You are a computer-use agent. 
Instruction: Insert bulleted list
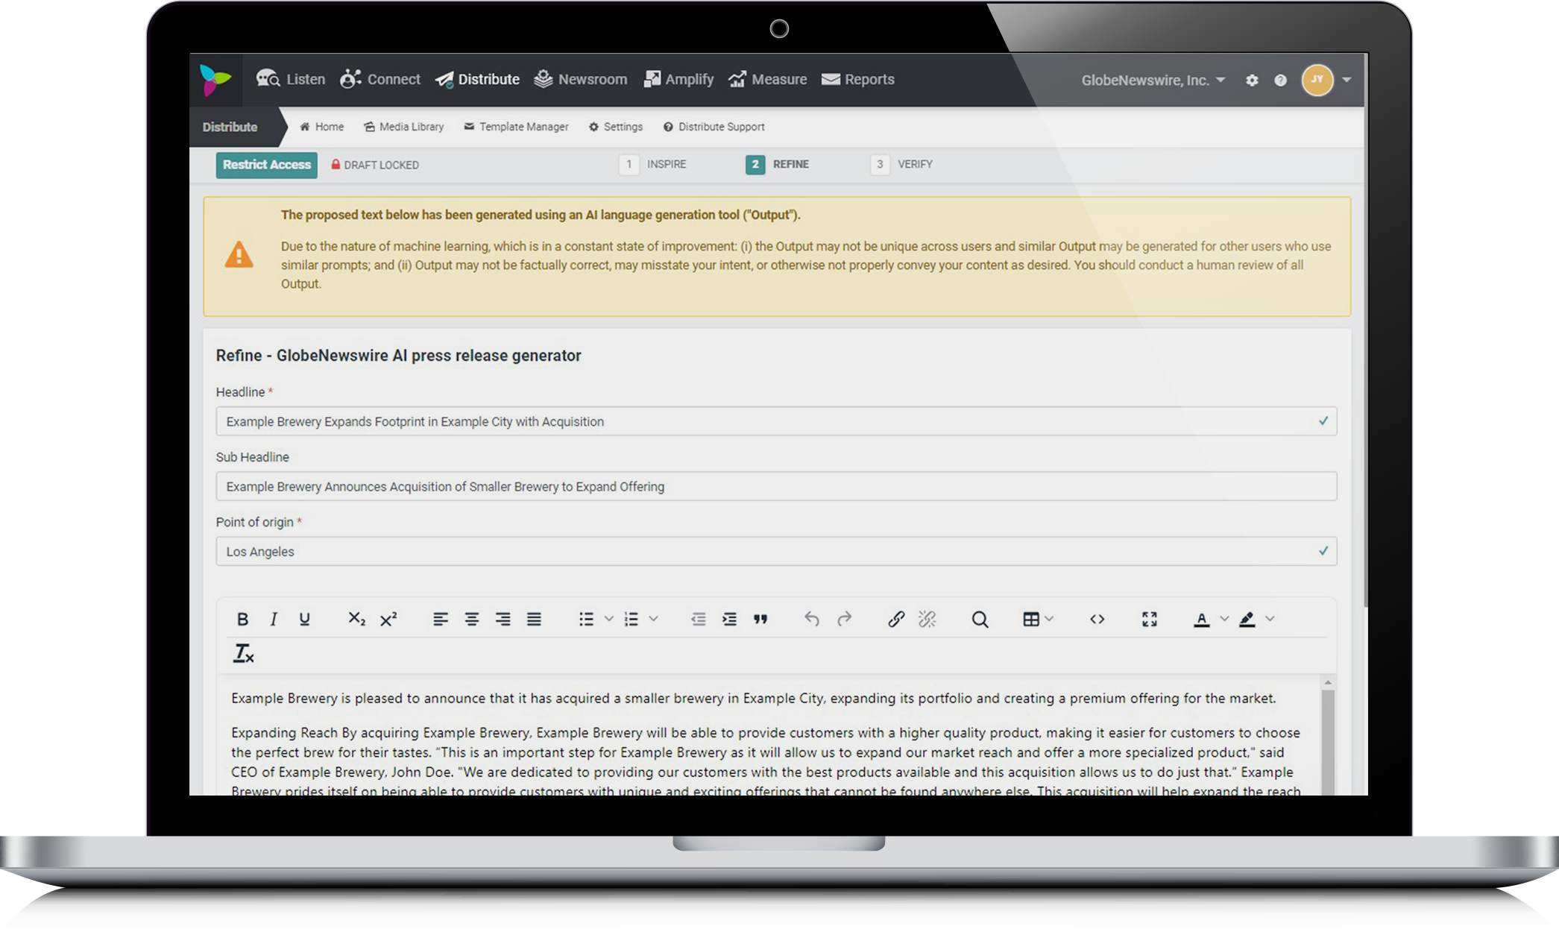(x=587, y=619)
